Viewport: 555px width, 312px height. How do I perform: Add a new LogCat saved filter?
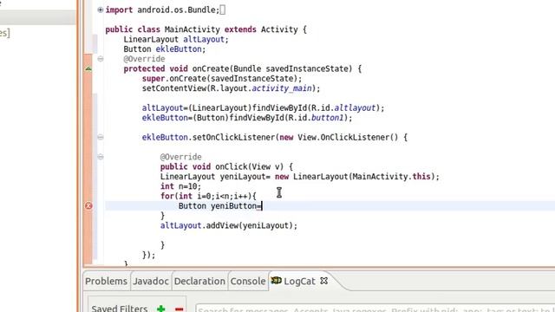point(161,309)
